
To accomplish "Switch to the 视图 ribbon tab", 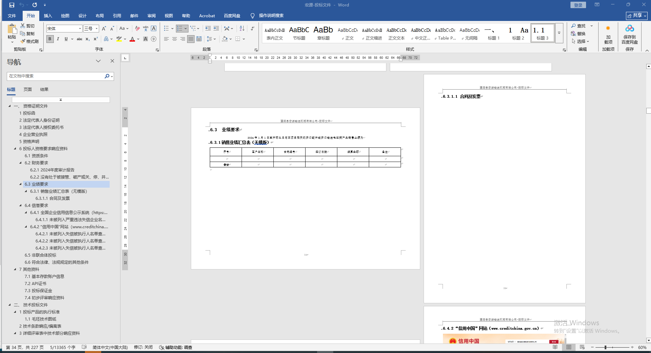I will click(169, 16).
